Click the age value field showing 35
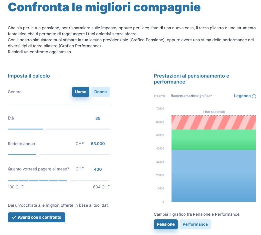 pos(98,118)
